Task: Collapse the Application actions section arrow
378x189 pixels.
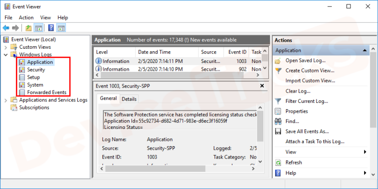Action: click(365, 50)
